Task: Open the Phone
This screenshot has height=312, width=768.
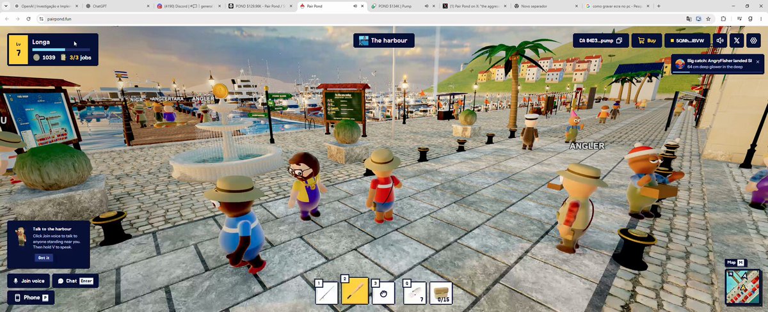Action: pyautogui.click(x=31, y=297)
